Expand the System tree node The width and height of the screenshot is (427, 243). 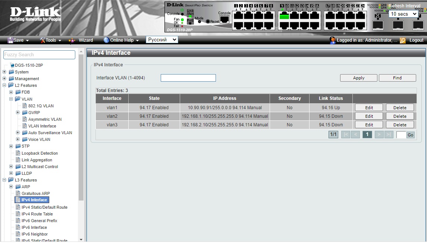[x=4, y=72]
